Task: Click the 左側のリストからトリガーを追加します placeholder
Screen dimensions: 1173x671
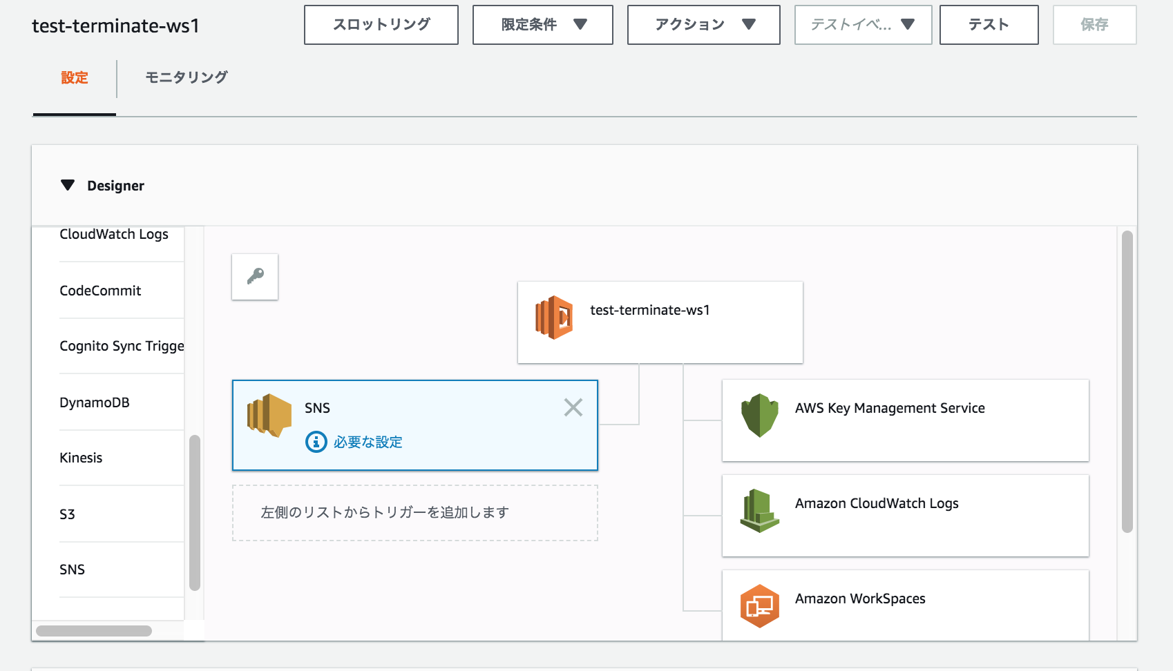Action: tap(415, 513)
